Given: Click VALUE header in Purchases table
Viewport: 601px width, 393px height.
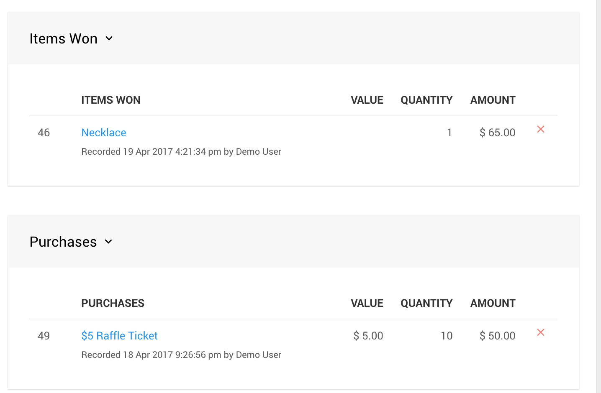Looking at the screenshot, I should pyautogui.click(x=367, y=303).
